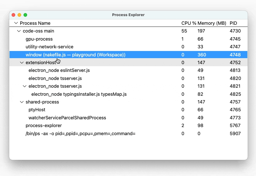Select the window nakefile.js playground process
The width and height of the screenshot is (256, 176).
click(75, 55)
